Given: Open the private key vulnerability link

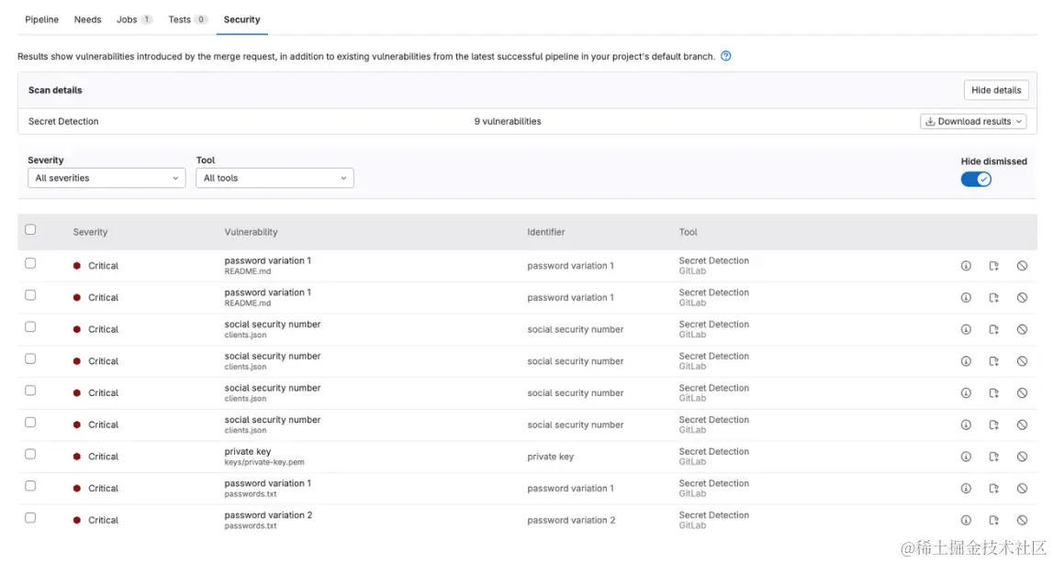Looking at the screenshot, I should tap(248, 451).
